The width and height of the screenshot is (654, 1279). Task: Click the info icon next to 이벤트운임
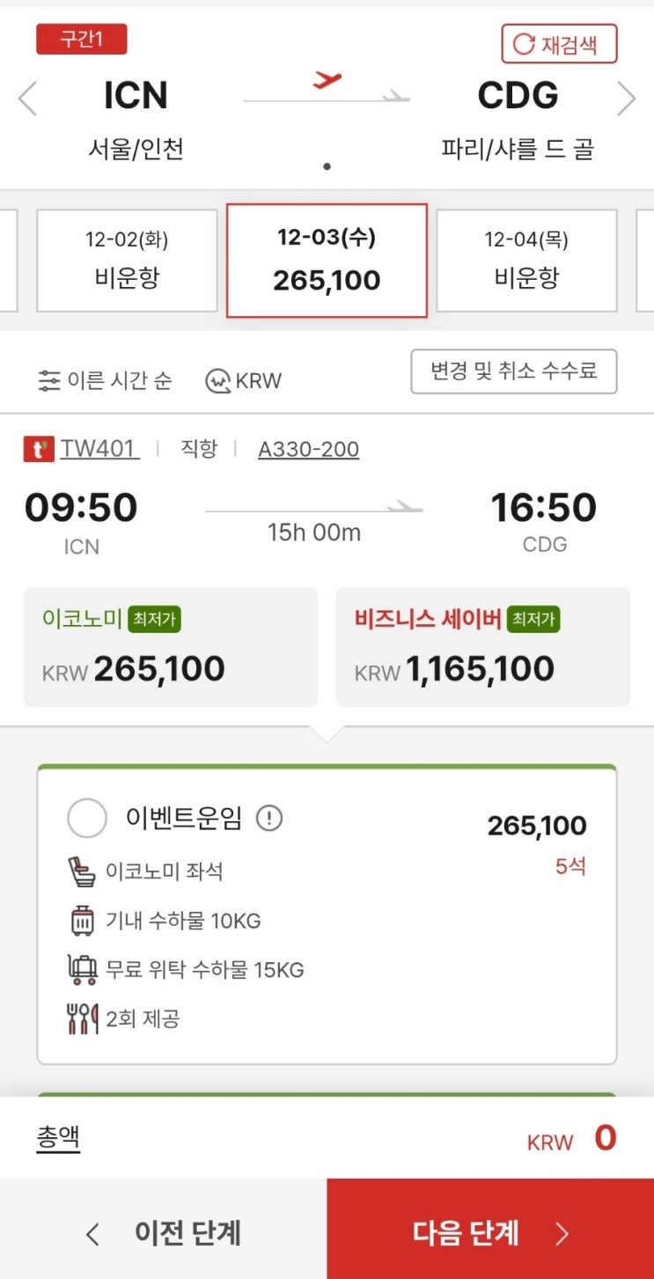coord(269,819)
